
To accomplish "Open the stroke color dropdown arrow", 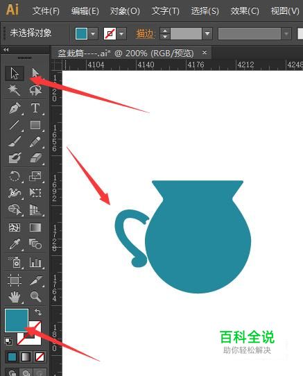I will coord(121,33).
